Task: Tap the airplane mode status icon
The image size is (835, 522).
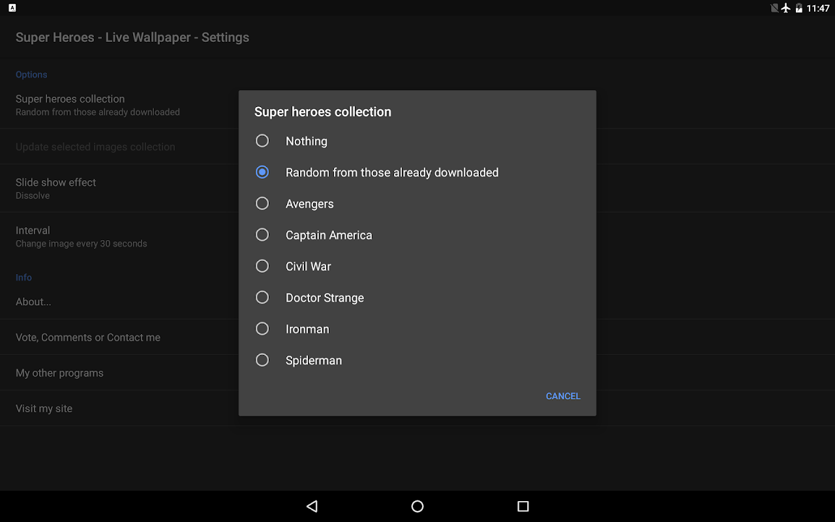Action: [785, 8]
